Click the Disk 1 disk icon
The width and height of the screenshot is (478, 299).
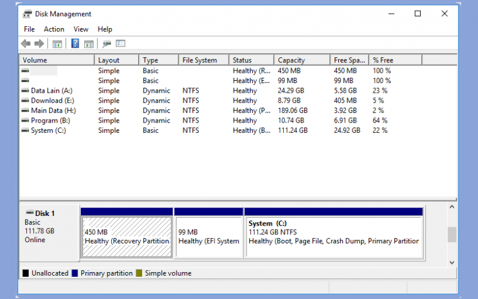coord(29,213)
